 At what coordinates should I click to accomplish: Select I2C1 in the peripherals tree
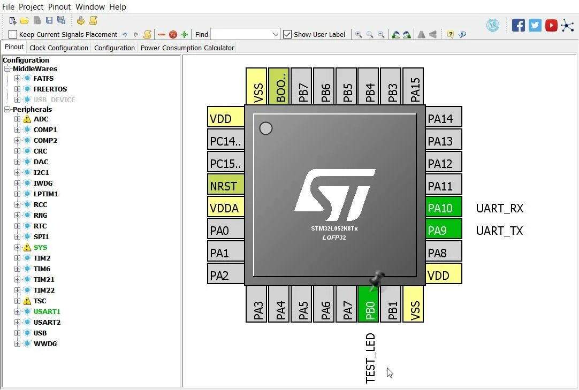pos(41,172)
